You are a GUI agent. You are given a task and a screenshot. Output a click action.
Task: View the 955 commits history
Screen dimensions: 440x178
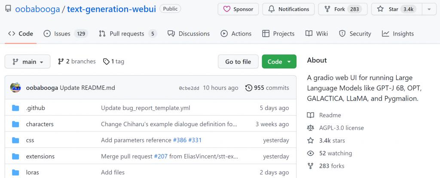click(267, 88)
